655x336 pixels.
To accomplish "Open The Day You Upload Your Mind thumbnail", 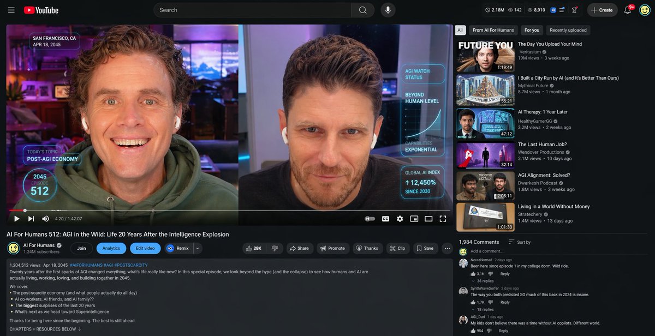I will click(485, 57).
